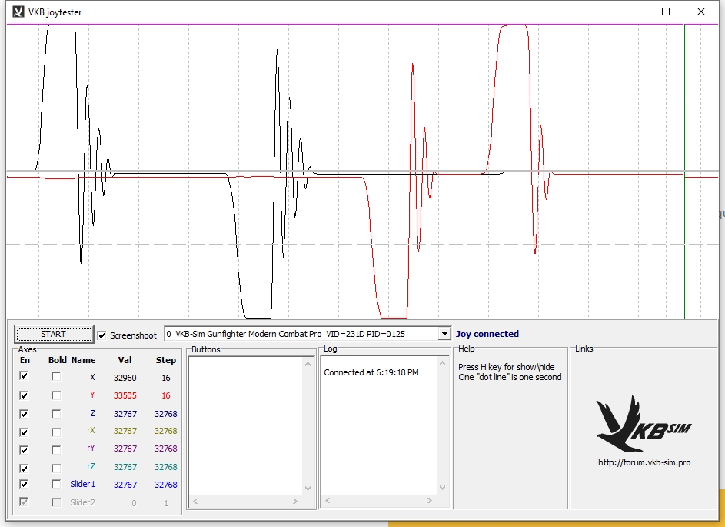This screenshot has height=527, width=725.
Task: Open the forum.vkb-sim.pro link
Action: tap(644, 462)
